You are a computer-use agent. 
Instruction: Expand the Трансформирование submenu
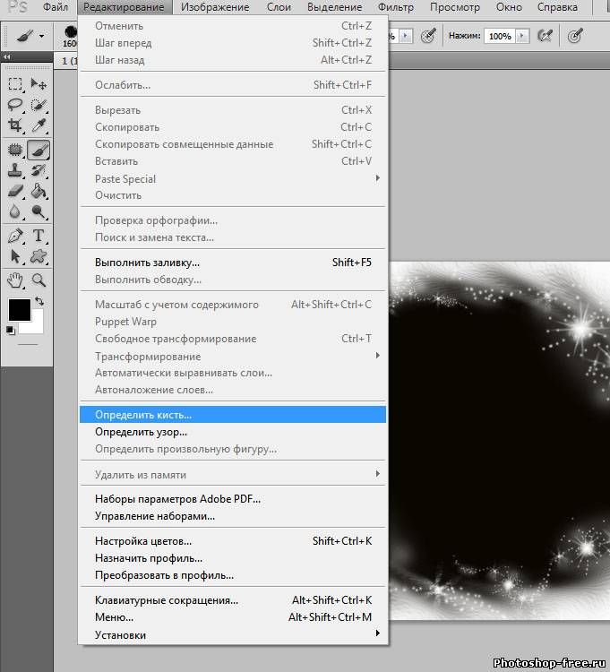pyautogui.click(x=377, y=356)
